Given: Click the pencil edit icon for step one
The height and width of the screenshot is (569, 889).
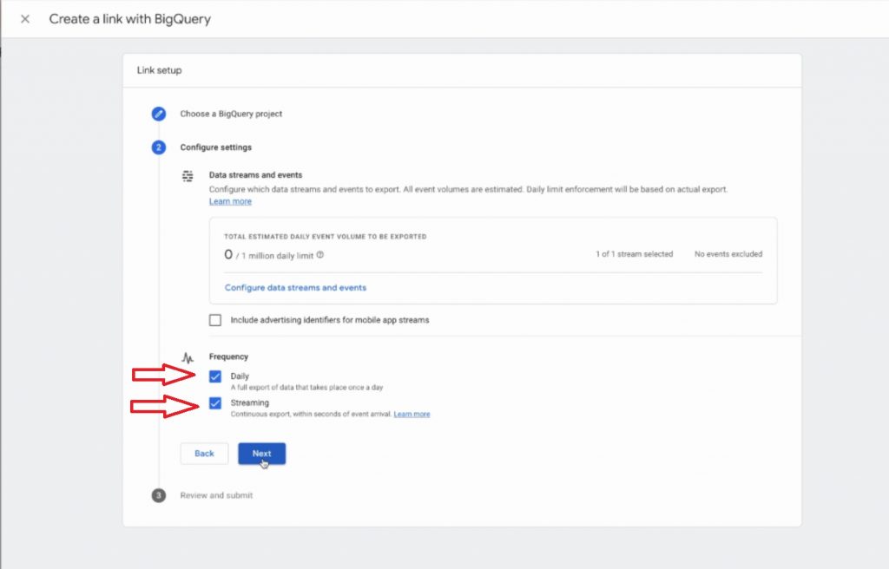Looking at the screenshot, I should click(159, 114).
